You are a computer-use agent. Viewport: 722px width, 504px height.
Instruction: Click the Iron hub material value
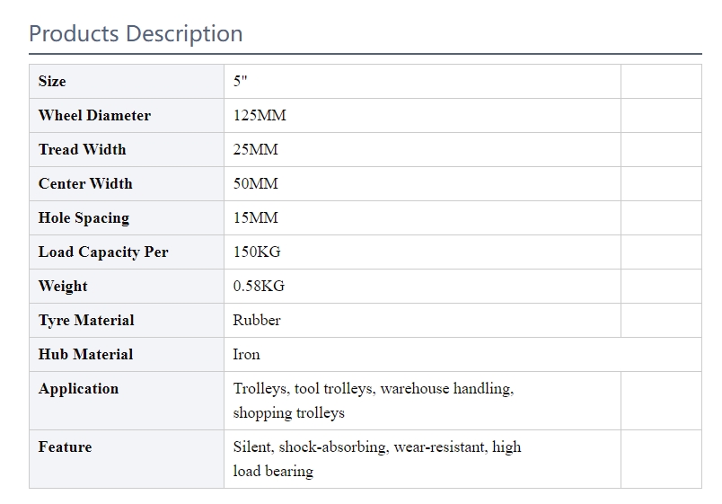pos(246,354)
